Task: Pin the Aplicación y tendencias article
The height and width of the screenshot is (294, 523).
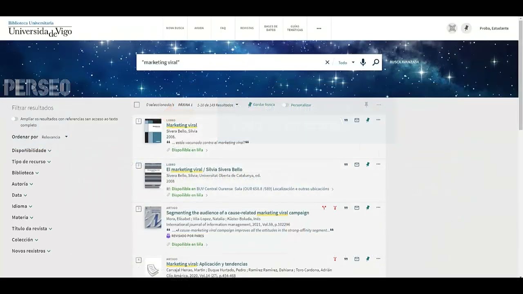Action: coord(368,259)
